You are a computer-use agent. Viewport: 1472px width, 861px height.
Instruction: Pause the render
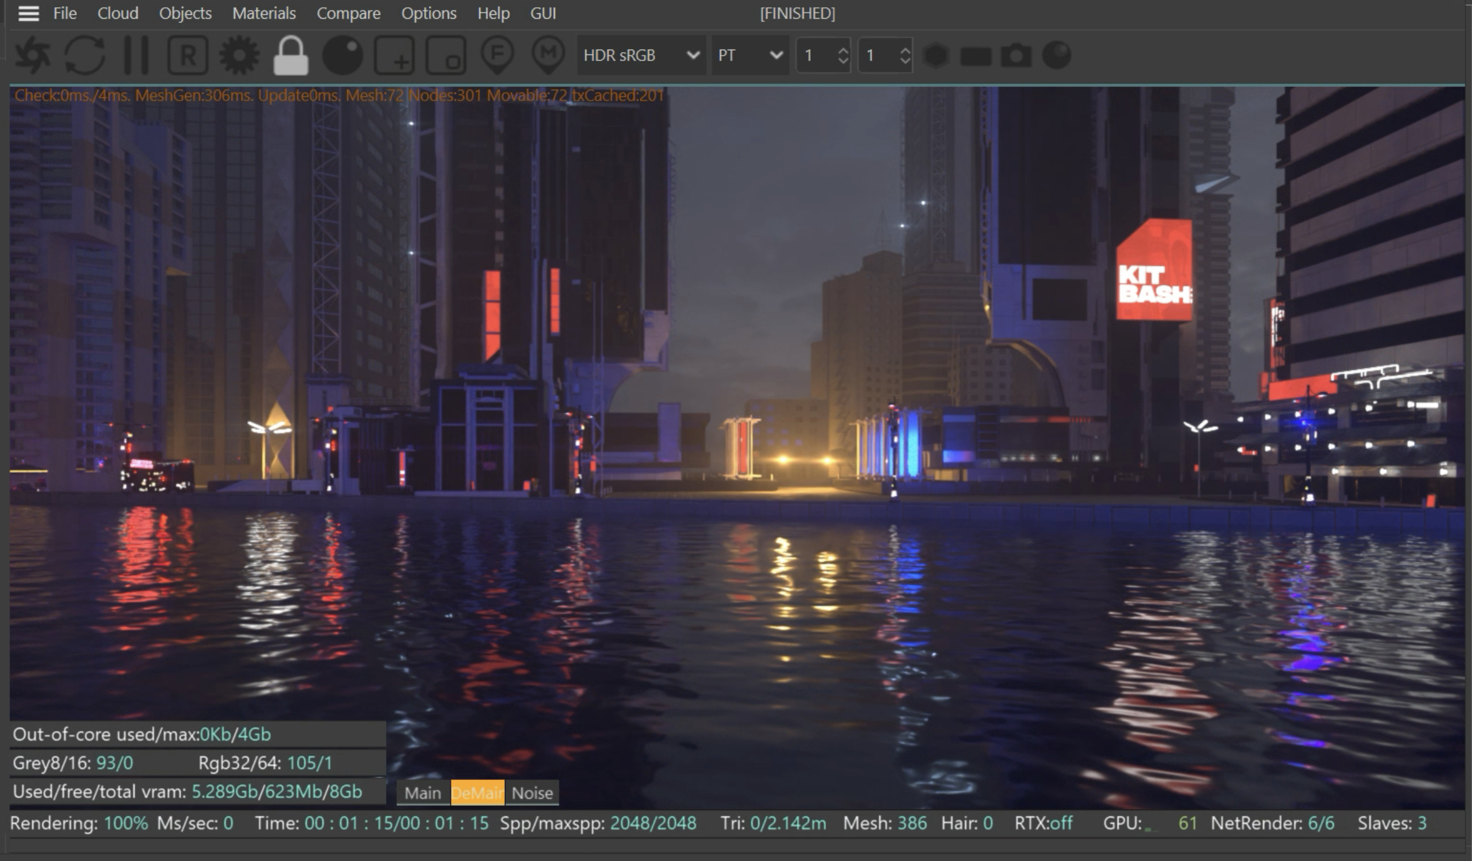[x=136, y=55]
